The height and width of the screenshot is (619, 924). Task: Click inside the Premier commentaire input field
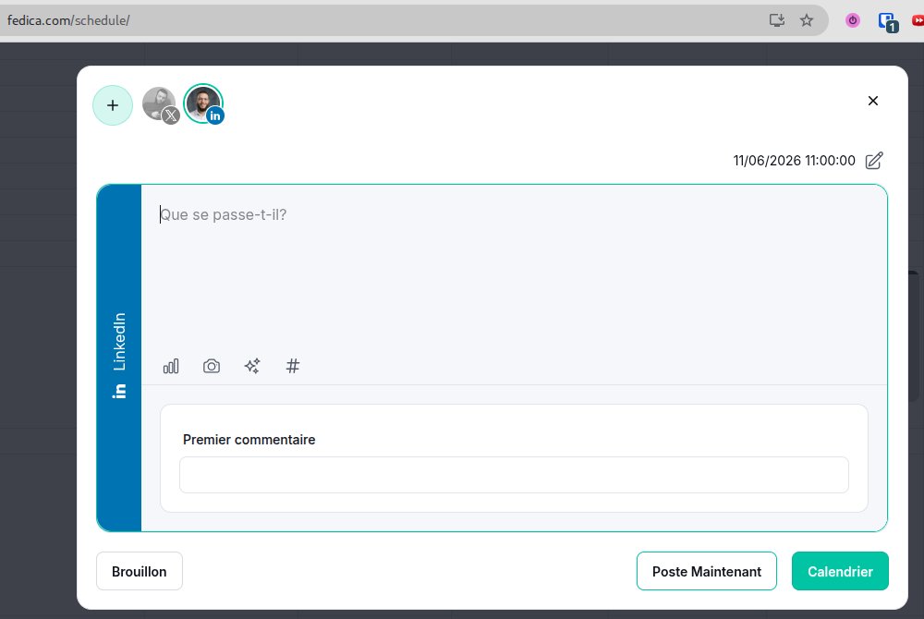[514, 475]
